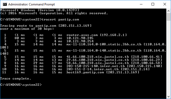Close the Administrator Command Prompt window
Screen dimensions: 171x99
(x=165, y=4)
